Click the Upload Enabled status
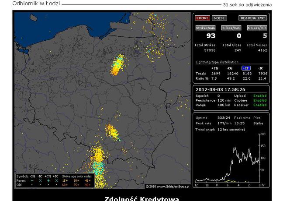The width and height of the screenshot is (290, 201). 260,95
